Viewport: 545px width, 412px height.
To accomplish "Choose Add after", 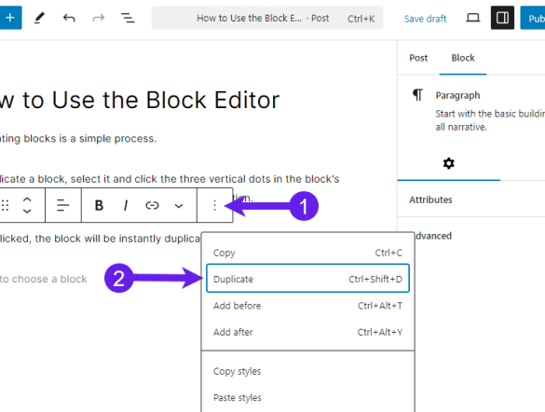I will [307, 332].
